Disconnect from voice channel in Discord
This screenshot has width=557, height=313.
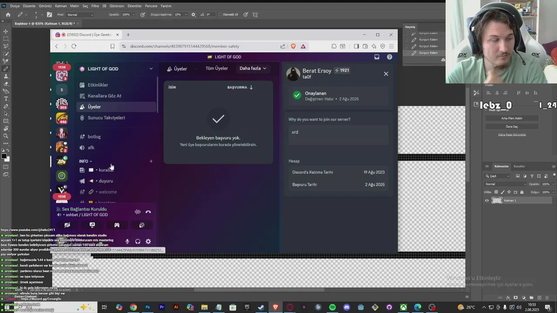pos(148,212)
